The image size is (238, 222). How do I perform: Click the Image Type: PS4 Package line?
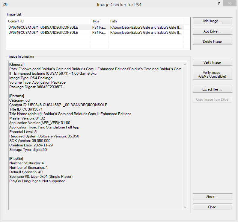[x=31, y=78]
